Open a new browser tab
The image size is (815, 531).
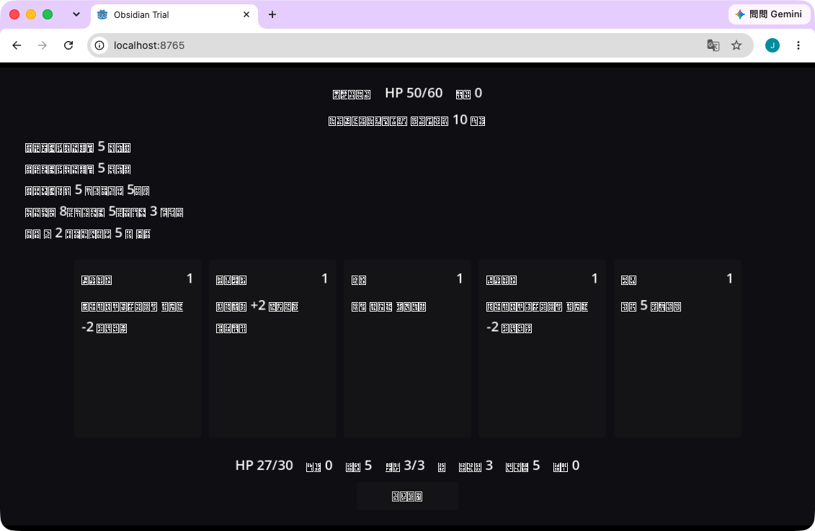coord(272,14)
